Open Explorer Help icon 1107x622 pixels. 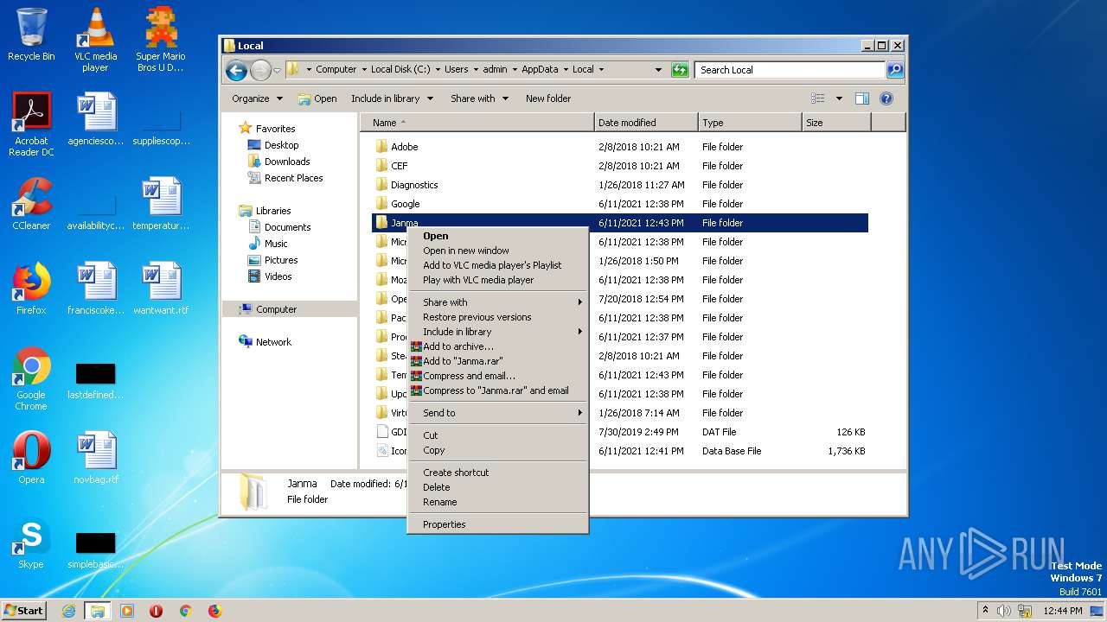886,98
